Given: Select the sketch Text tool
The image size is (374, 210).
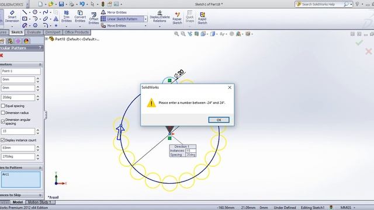Looking at the screenshot, I should coord(56,19).
